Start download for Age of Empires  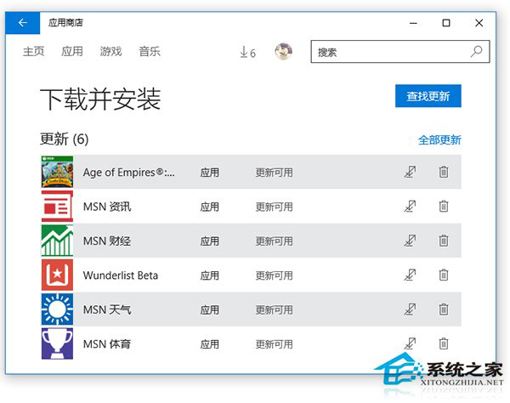coord(410,172)
